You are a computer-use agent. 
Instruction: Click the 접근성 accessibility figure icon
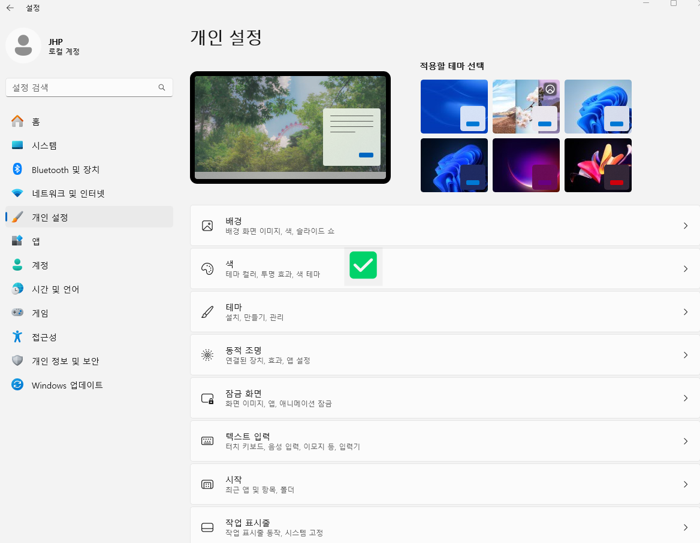17,336
